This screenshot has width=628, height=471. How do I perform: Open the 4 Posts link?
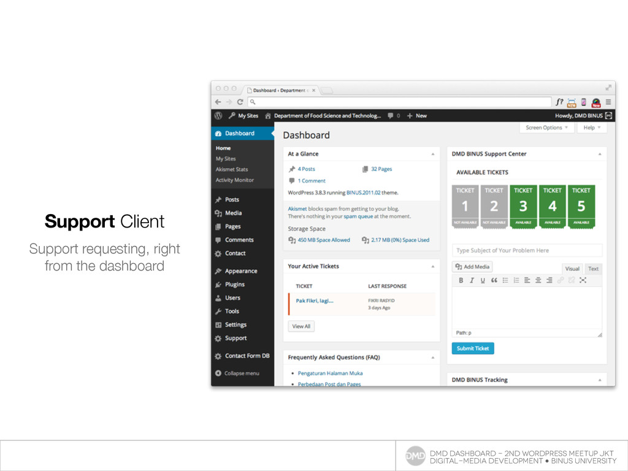click(x=306, y=169)
